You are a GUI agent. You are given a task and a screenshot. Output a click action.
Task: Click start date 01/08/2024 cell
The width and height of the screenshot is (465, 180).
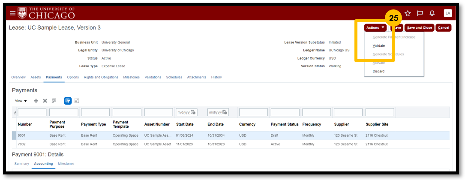(185, 135)
